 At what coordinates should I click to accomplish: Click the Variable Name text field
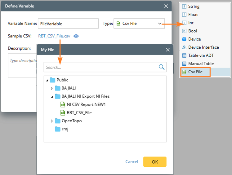coord(68,24)
